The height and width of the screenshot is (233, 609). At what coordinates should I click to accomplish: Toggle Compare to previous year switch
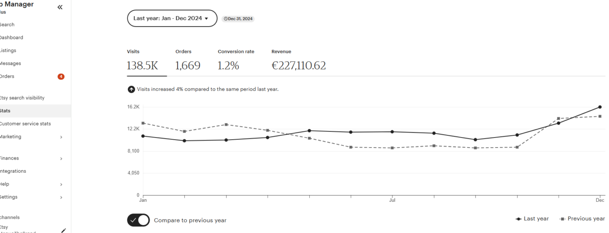pyautogui.click(x=138, y=220)
